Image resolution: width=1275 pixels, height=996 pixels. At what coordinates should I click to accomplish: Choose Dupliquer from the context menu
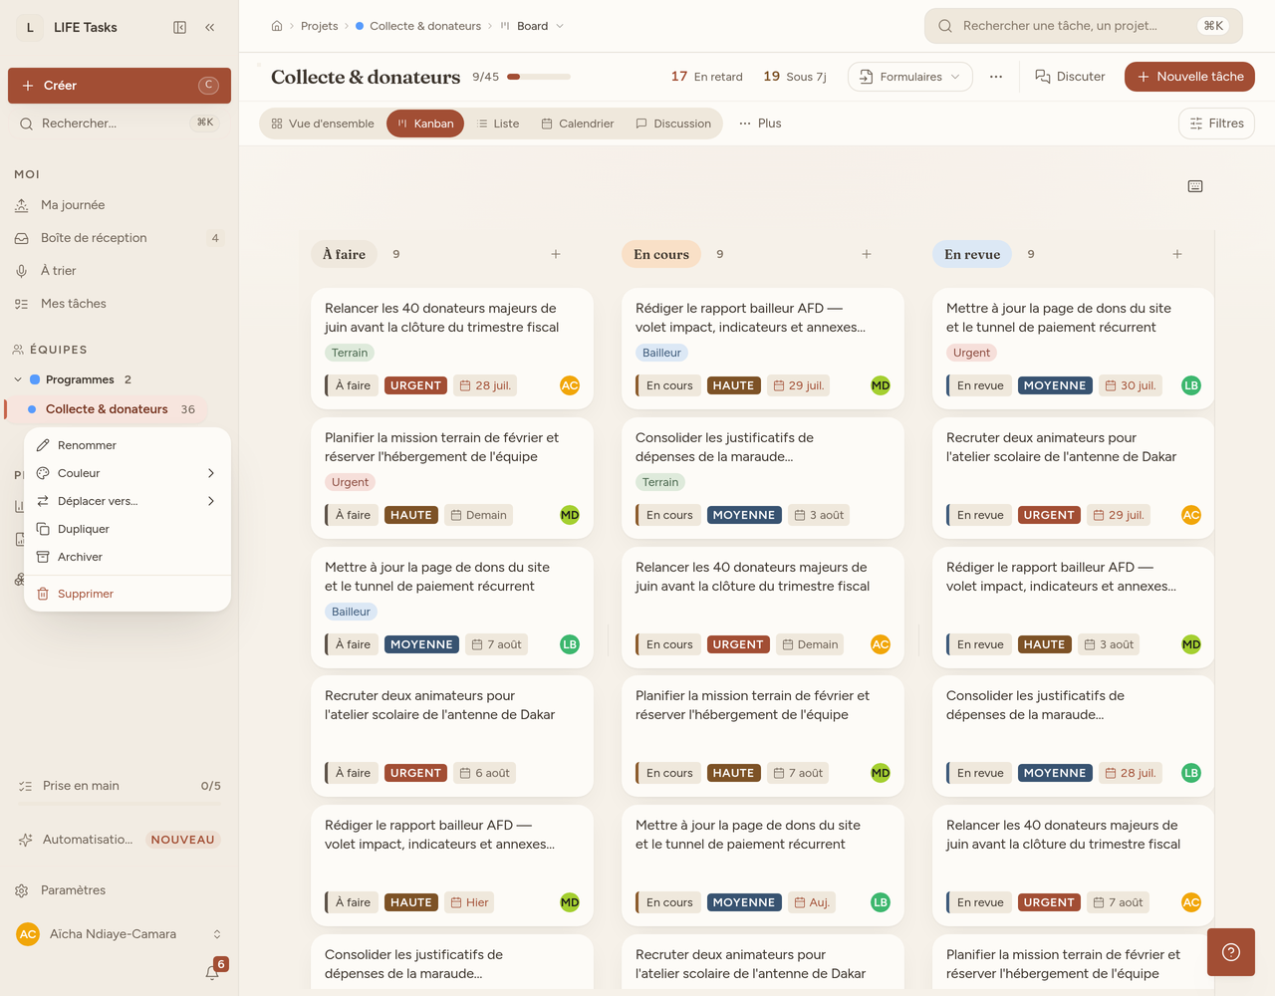[x=127, y=529]
